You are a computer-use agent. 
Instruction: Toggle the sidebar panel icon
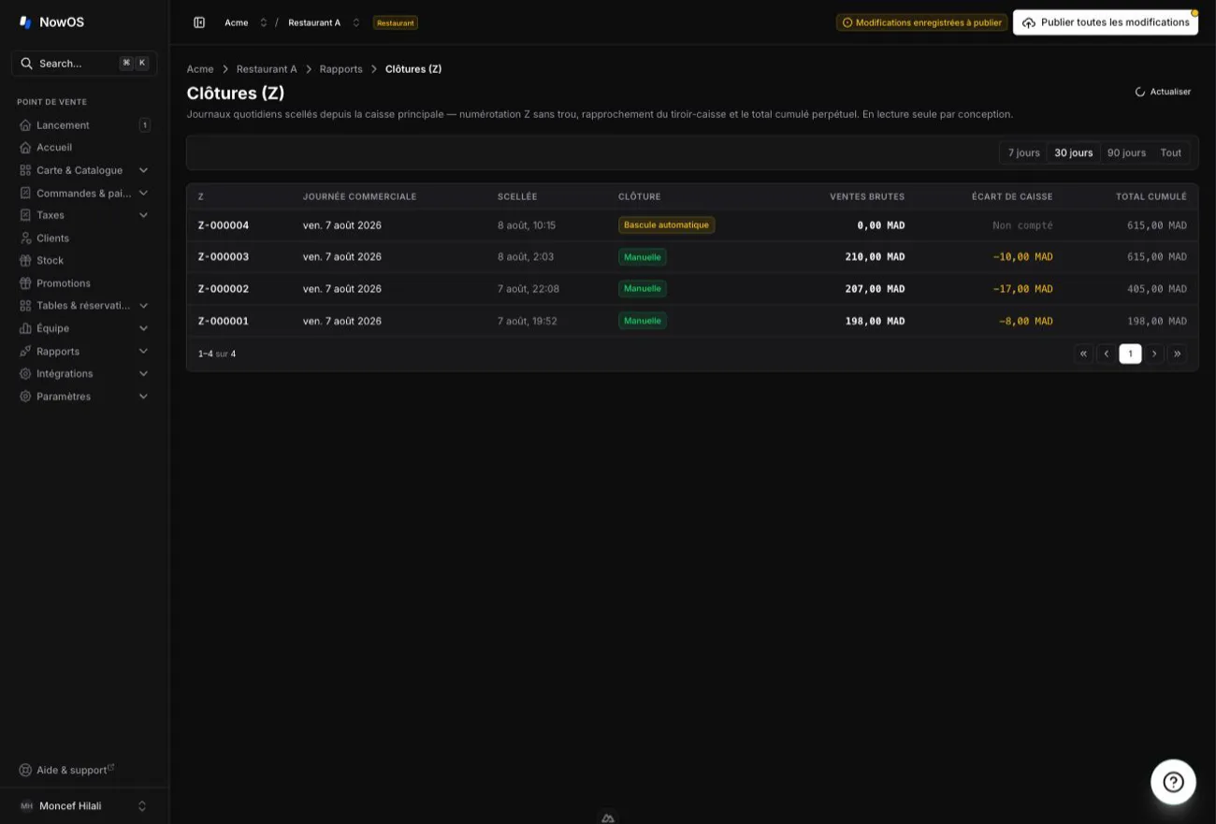click(199, 22)
